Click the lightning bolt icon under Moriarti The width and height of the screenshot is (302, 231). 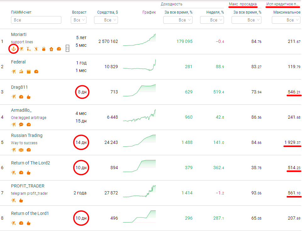pyautogui.click(x=36, y=49)
